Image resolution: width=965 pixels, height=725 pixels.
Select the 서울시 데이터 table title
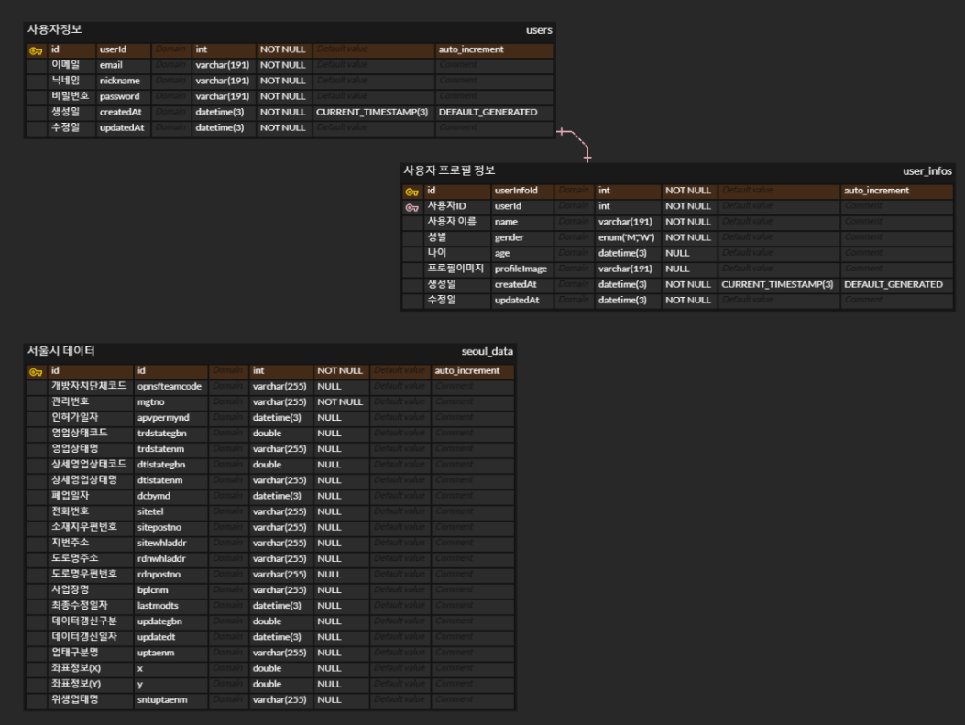(x=60, y=351)
